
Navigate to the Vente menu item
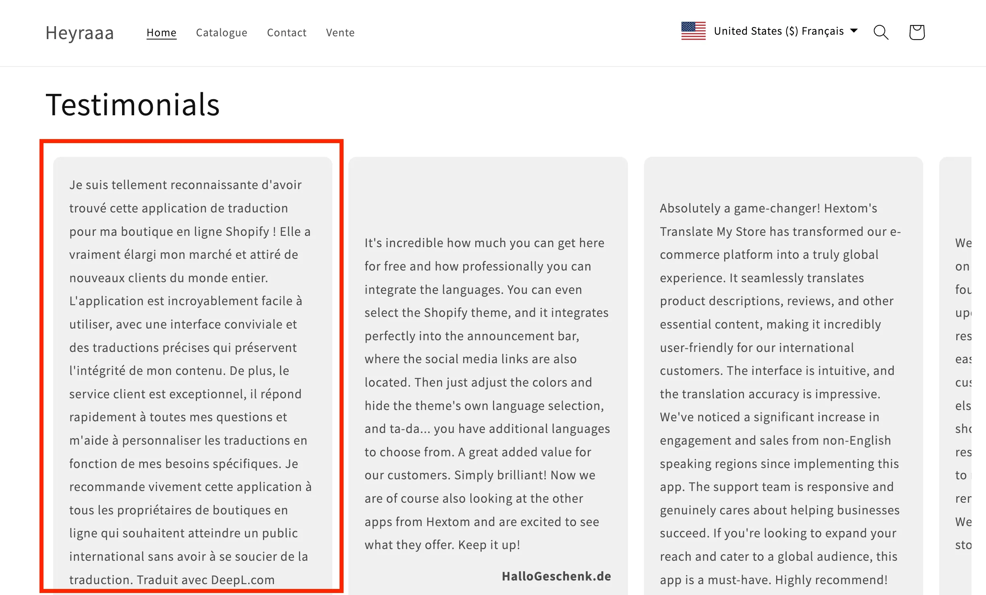(x=340, y=33)
